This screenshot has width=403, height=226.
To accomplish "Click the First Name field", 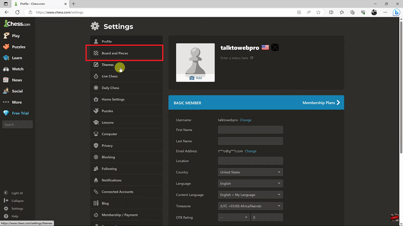I will tap(250, 130).
